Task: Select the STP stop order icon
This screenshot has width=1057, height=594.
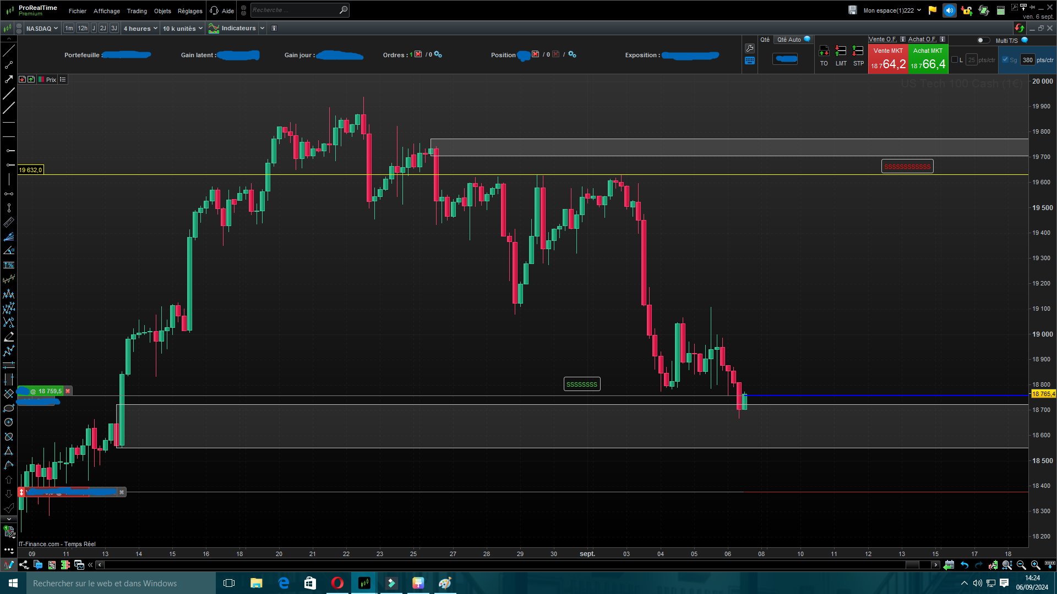Action: tap(858, 51)
